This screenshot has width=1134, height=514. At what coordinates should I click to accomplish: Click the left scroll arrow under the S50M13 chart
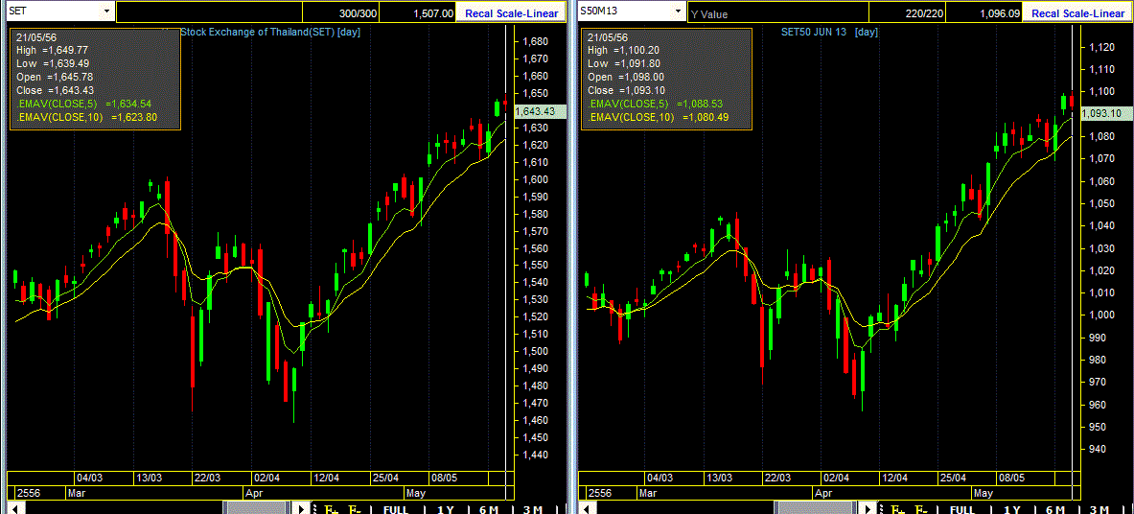point(587,508)
